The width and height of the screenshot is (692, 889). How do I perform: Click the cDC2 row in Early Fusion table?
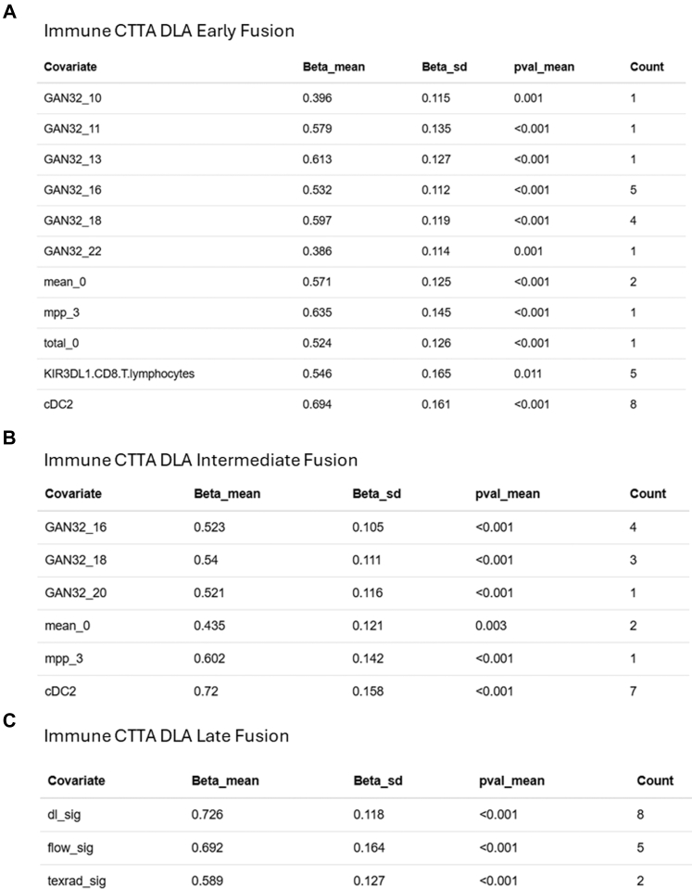[x=361, y=404]
